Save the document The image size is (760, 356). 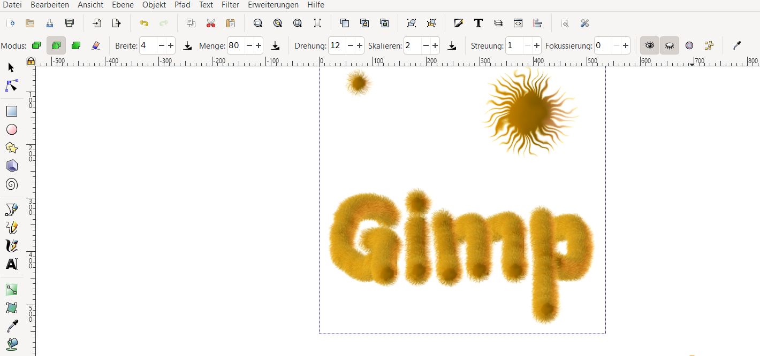point(50,23)
